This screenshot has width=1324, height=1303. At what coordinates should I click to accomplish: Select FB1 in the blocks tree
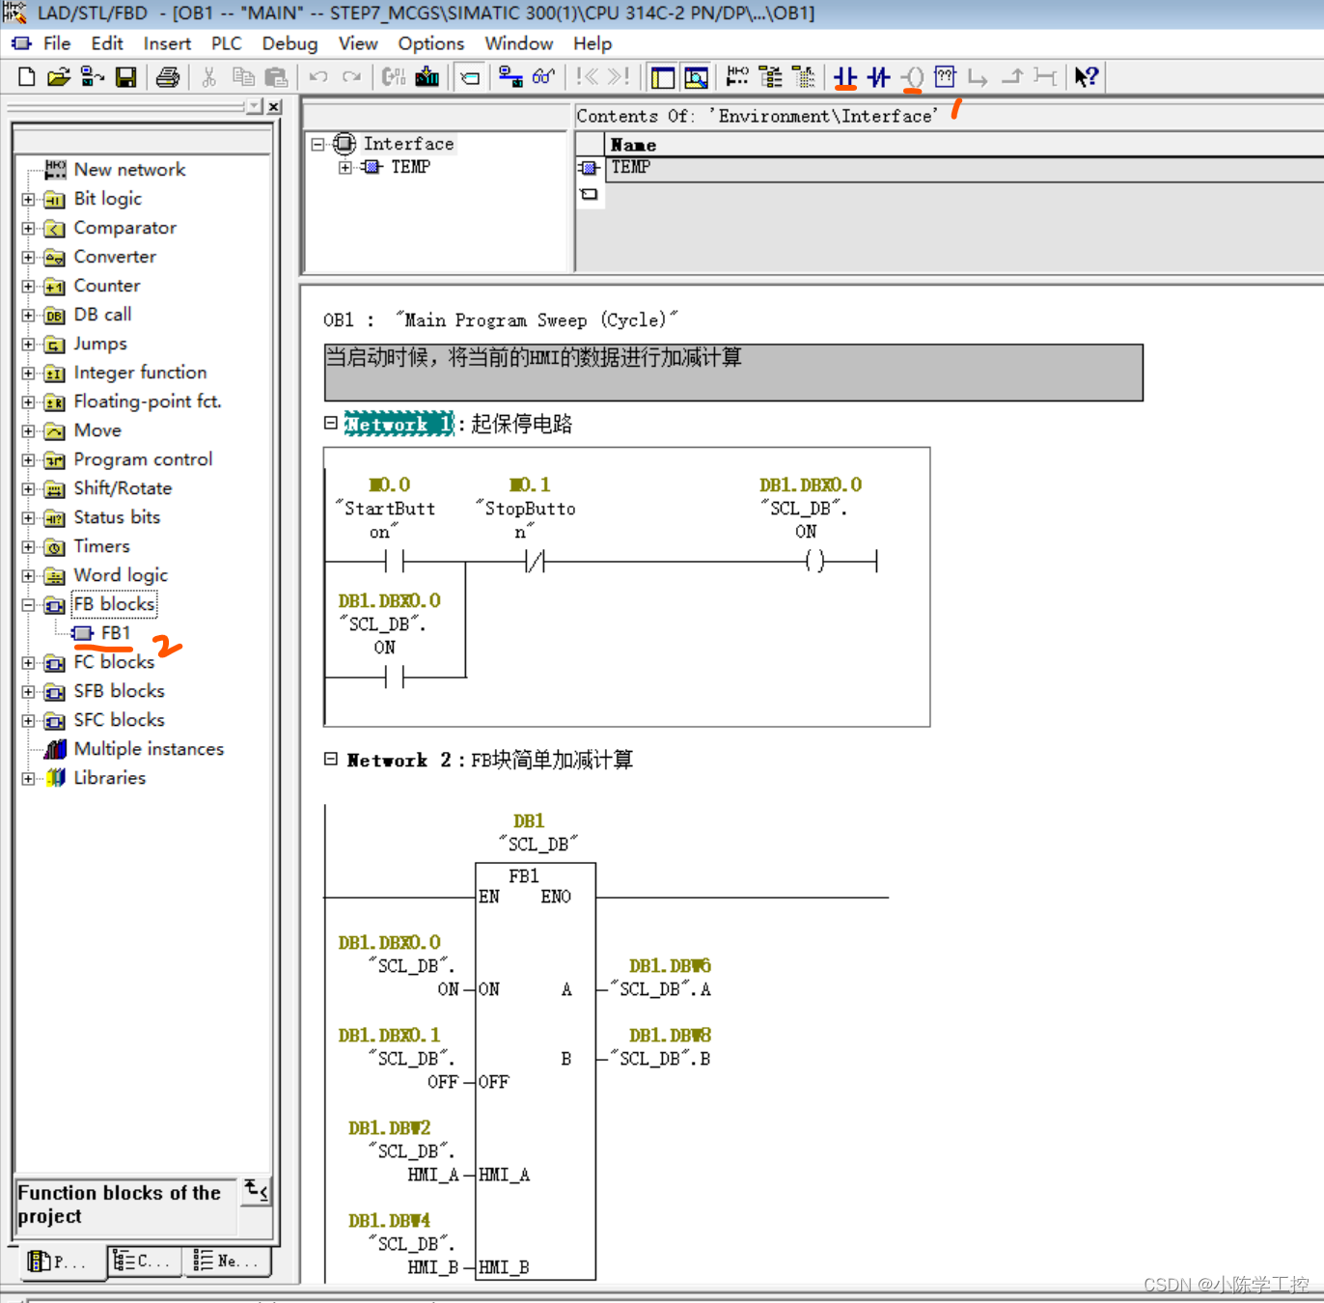pos(117,632)
